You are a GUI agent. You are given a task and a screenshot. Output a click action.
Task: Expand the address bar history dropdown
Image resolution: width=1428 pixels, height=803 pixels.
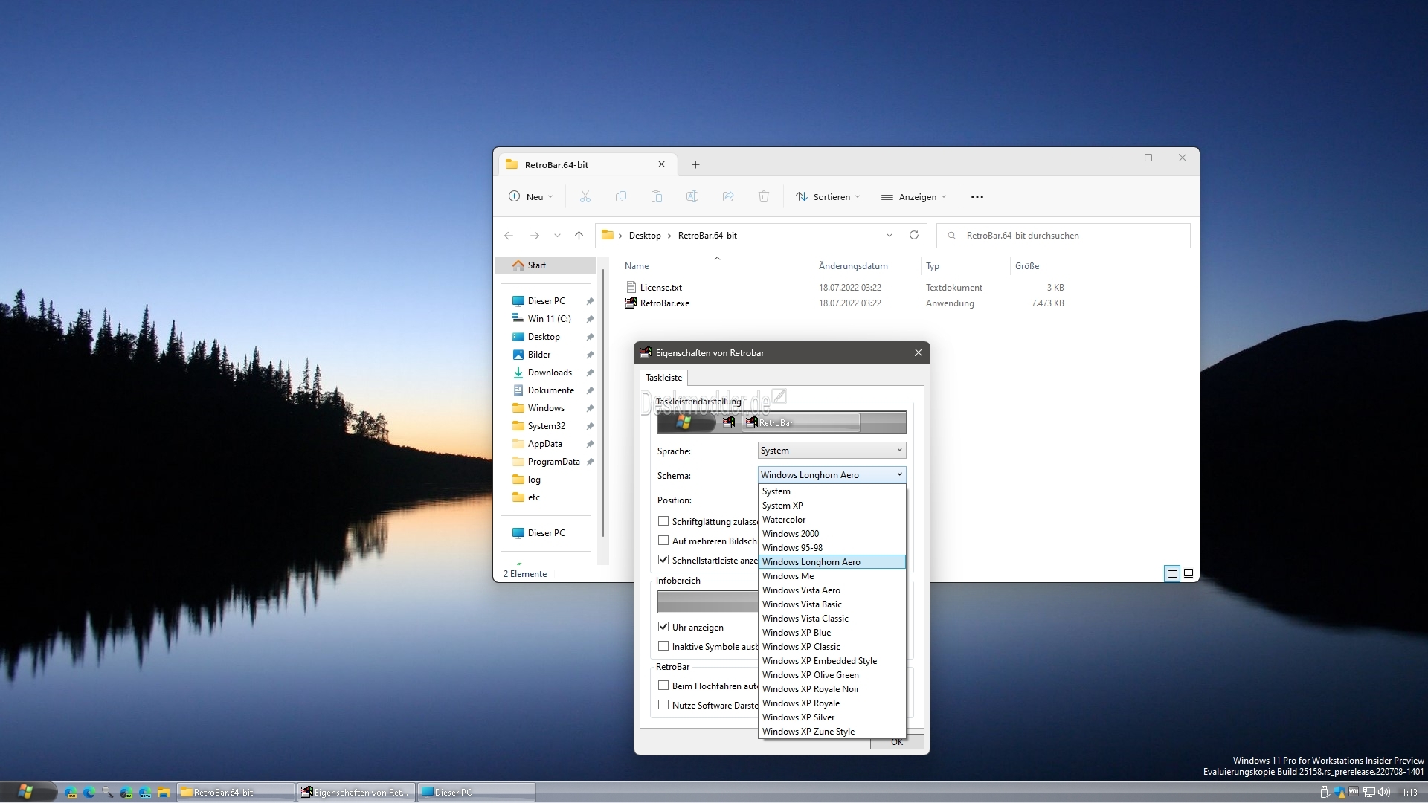point(890,236)
